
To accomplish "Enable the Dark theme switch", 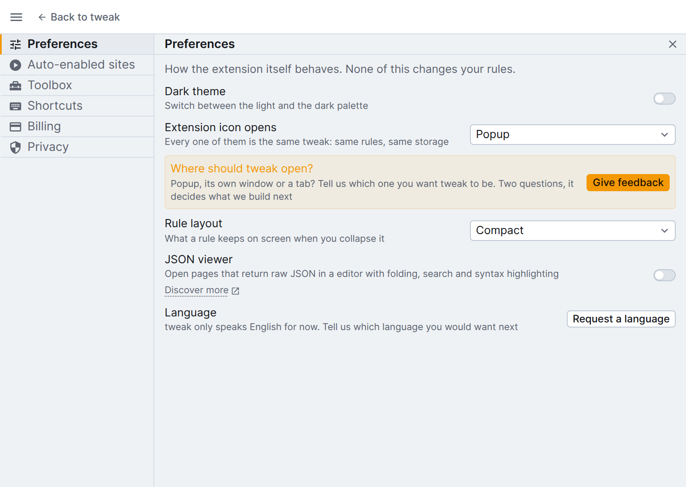I will click(x=665, y=99).
